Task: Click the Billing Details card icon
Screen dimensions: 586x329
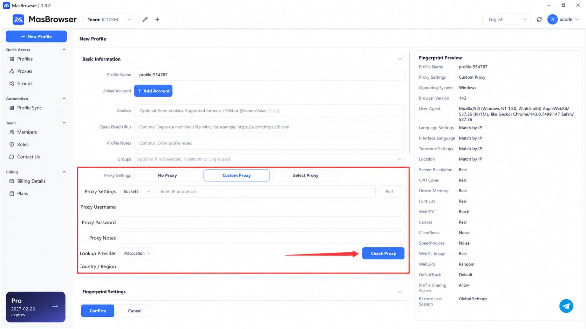Action: click(x=12, y=181)
